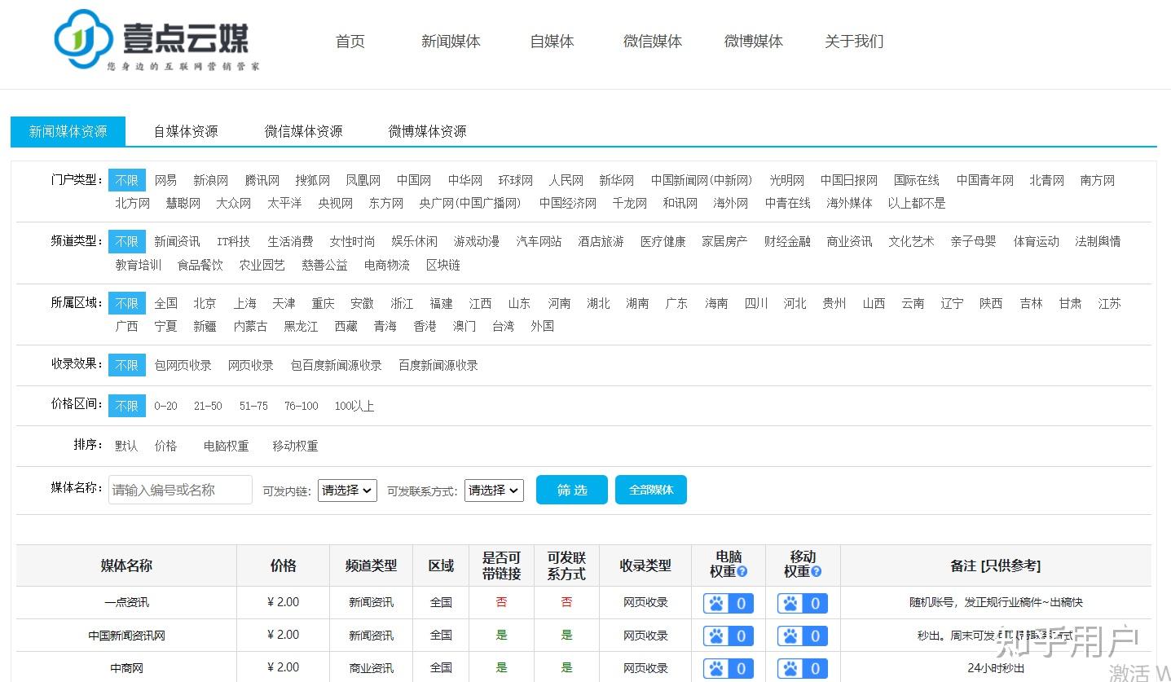Filter region by 外国
The image size is (1171, 682).
point(543,326)
